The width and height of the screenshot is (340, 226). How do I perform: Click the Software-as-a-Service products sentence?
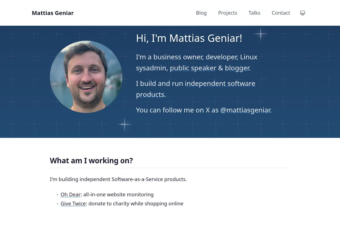(x=118, y=179)
